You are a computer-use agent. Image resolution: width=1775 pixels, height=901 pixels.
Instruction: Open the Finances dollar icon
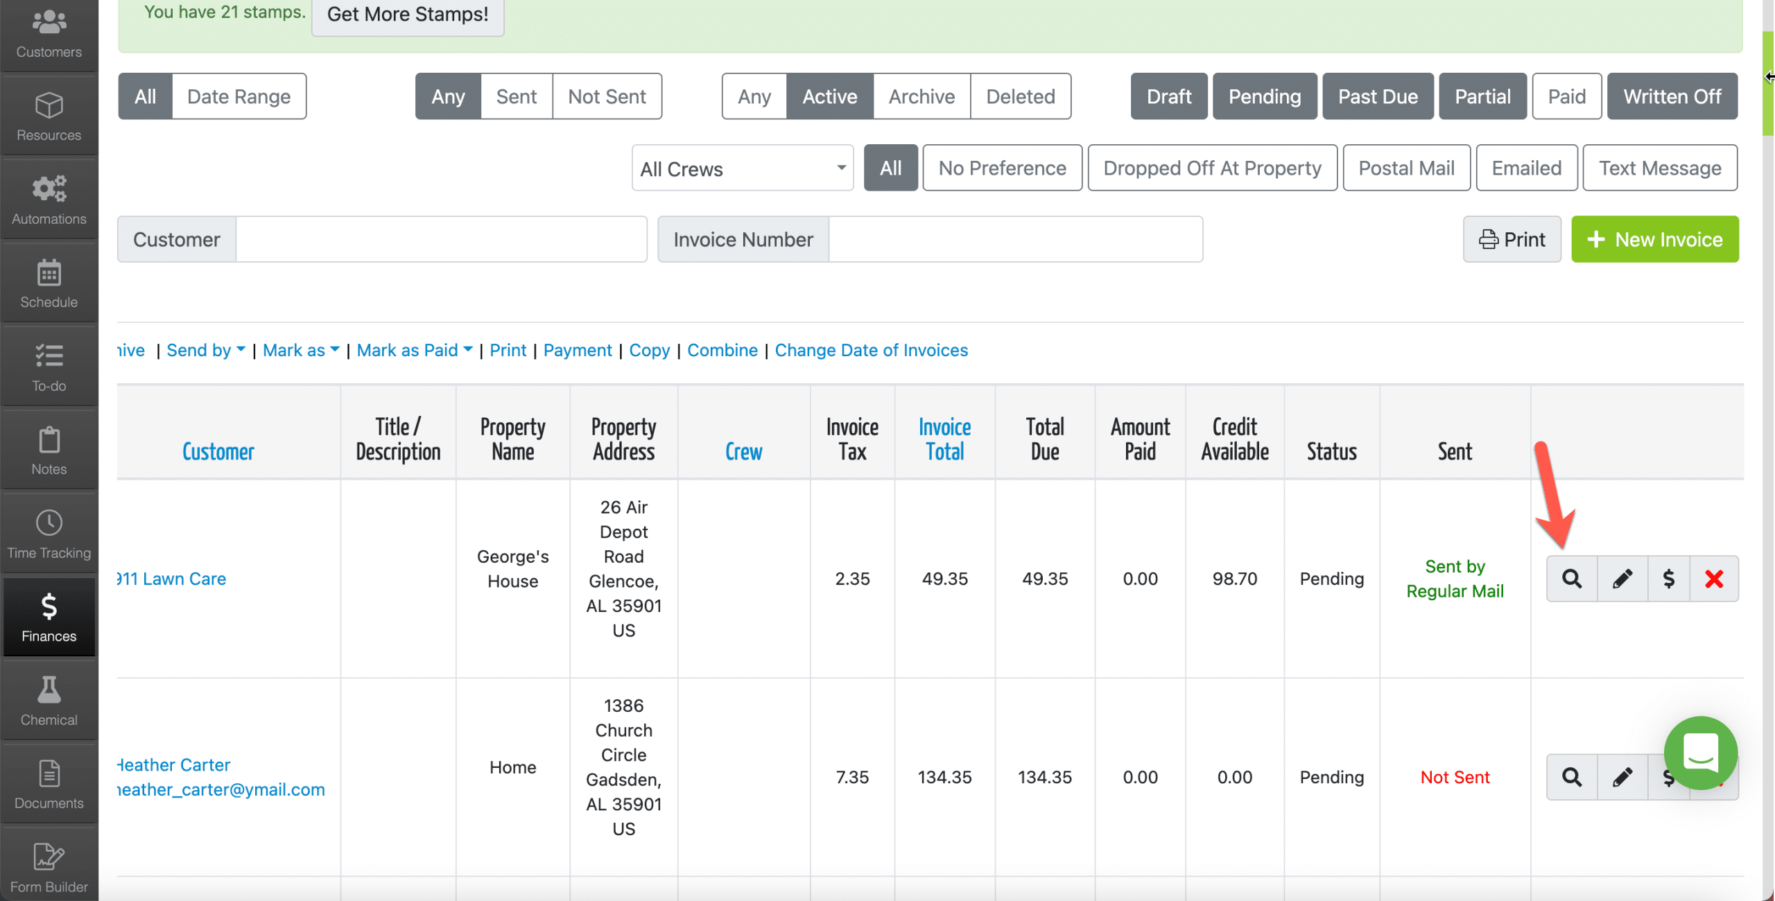coord(49,606)
